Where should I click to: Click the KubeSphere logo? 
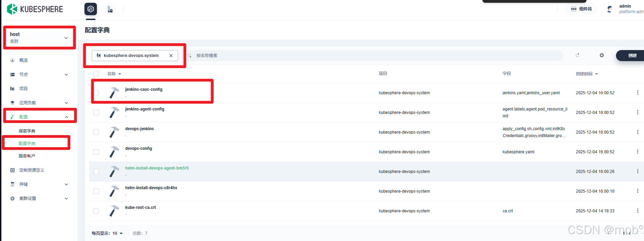pos(35,9)
